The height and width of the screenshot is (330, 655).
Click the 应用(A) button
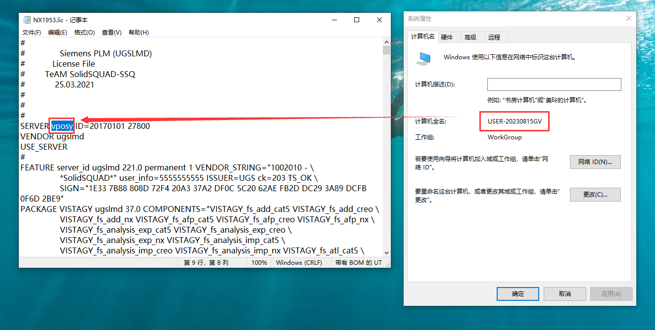tap(611, 294)
